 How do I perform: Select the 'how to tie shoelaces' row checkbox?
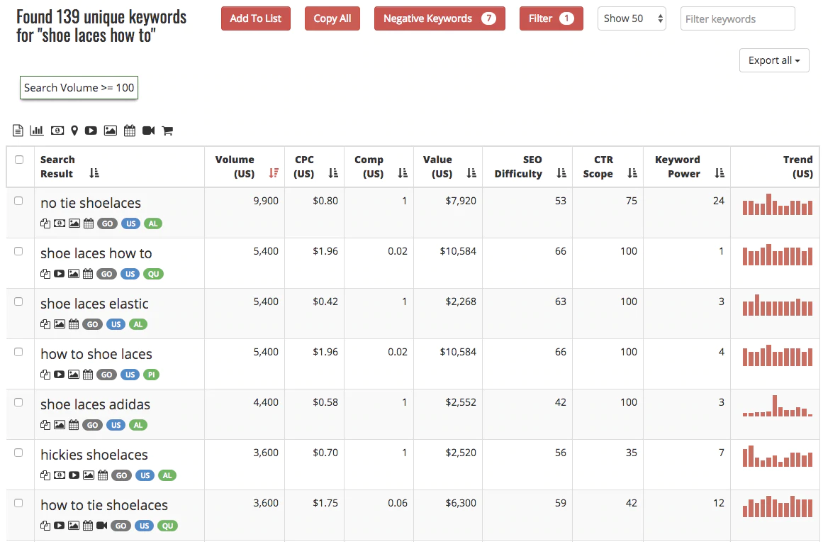click(19, 503)
